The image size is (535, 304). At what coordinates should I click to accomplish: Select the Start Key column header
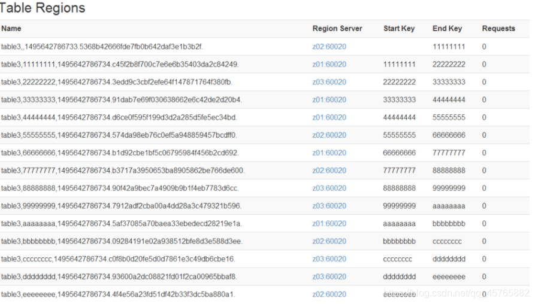[x=399, y=29]
